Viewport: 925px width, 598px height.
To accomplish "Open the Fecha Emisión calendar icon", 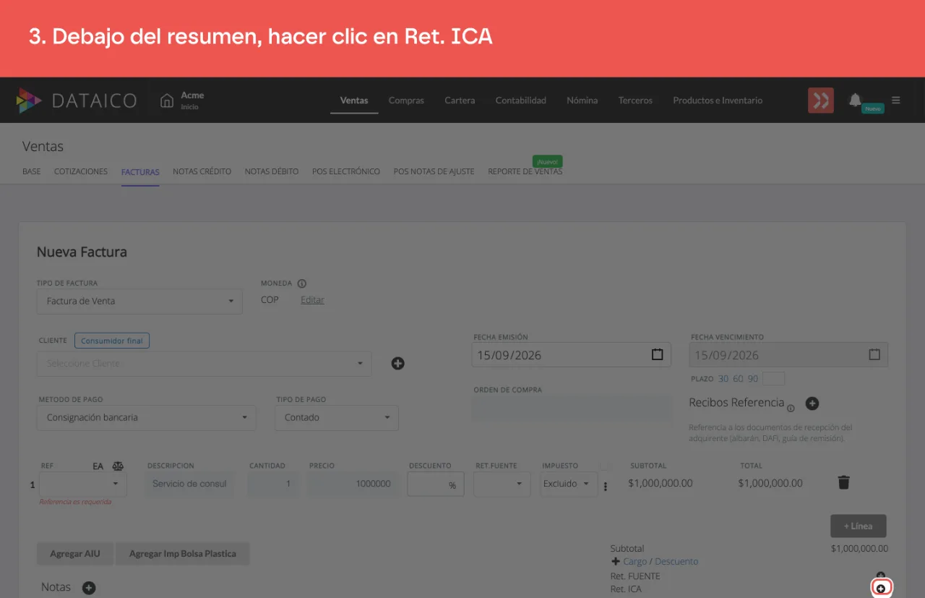I will pyautogui.click(x=657, y=354).
